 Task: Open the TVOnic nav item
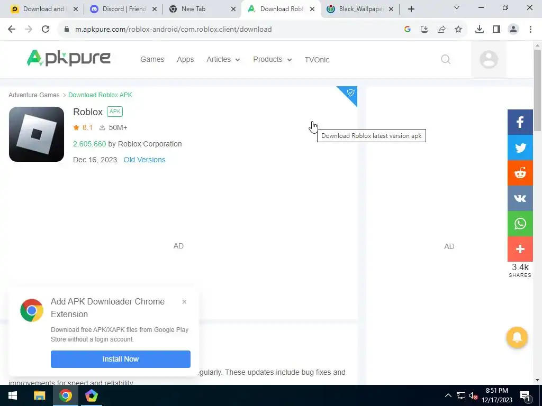coord(317,60)
